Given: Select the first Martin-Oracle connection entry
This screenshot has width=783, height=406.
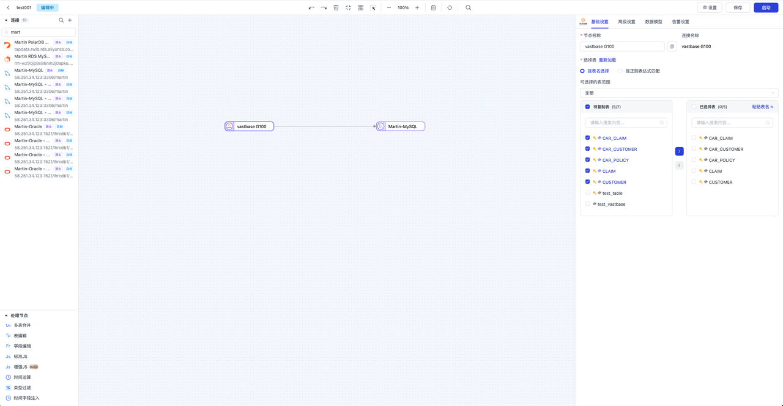Looking at the screenshot, I should (39, 130).
